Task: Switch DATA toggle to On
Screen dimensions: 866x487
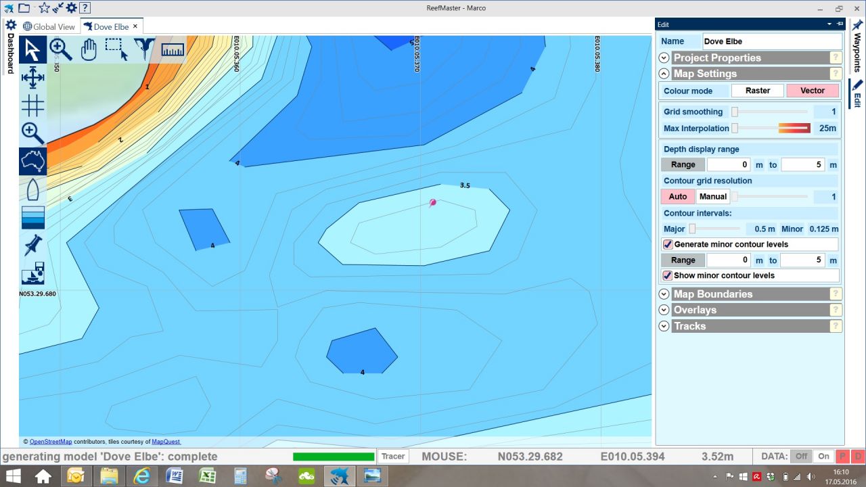Action: [x=823, y=457]
